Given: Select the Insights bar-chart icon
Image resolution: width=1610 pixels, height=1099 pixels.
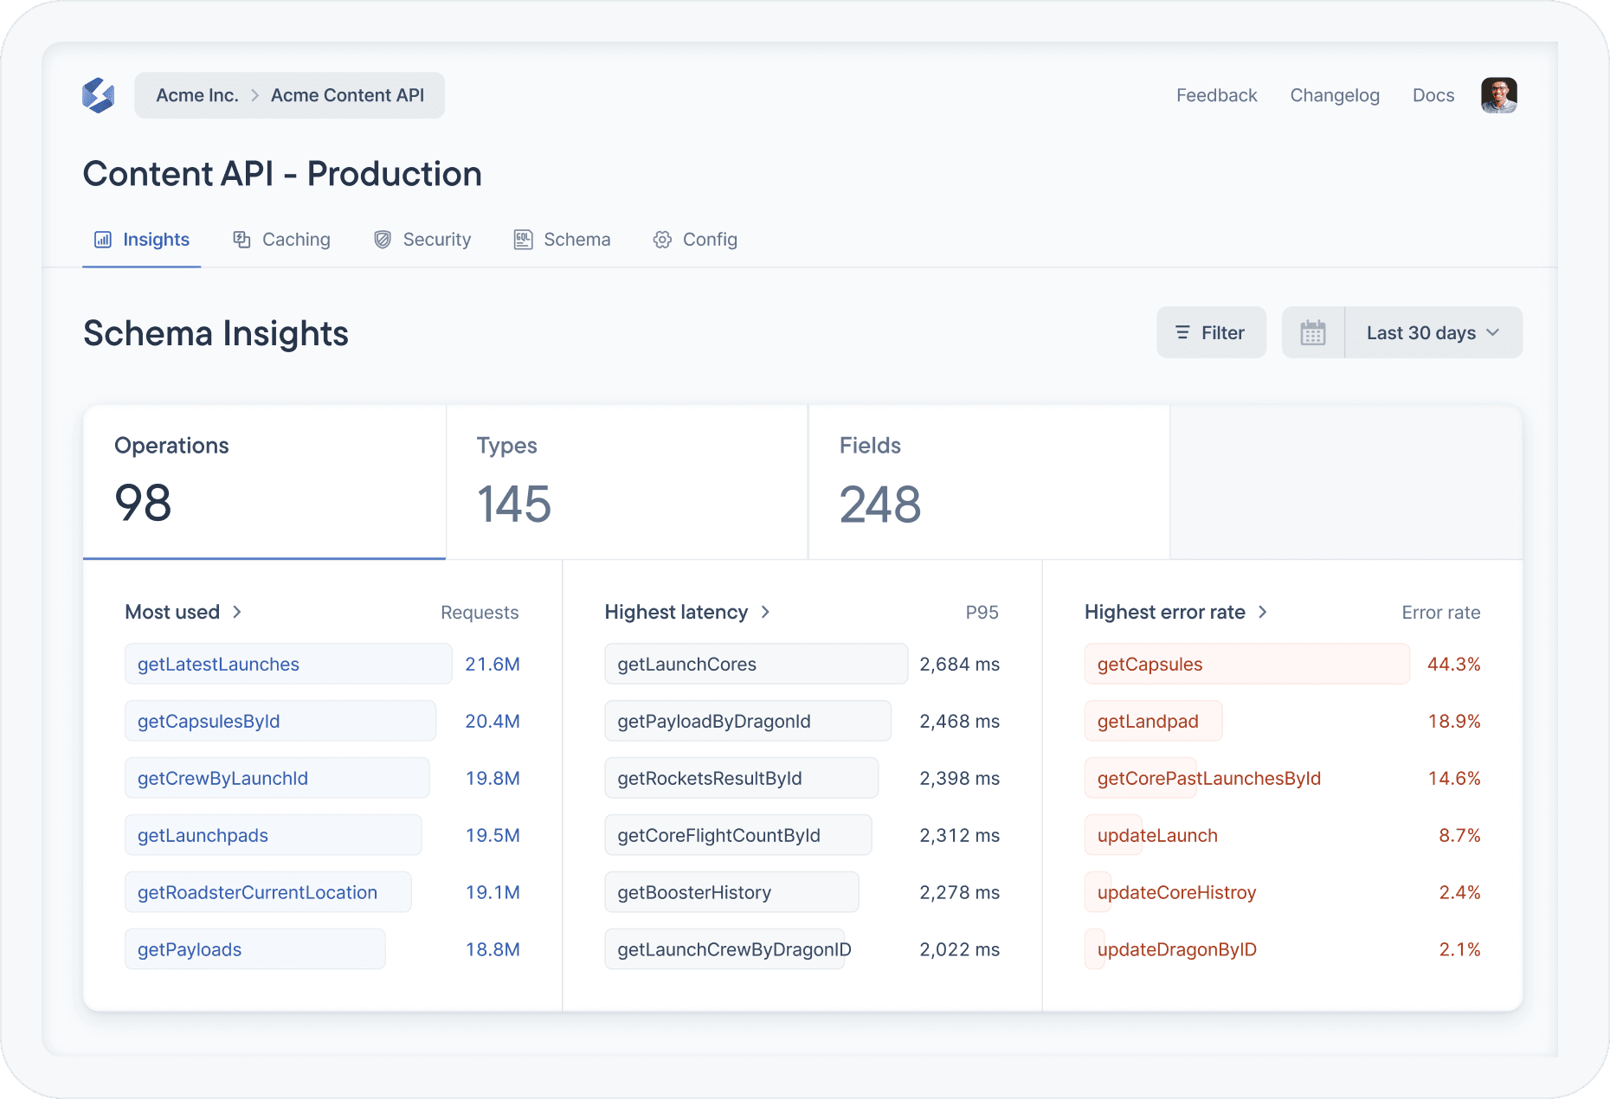Looking at the screenshot, I should click(x=103, y=240).
